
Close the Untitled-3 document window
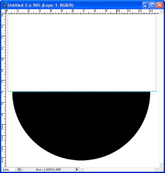160,6
